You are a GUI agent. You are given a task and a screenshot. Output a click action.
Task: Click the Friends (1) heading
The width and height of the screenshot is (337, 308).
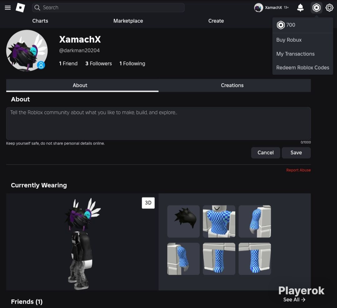[x=27, y=302]
